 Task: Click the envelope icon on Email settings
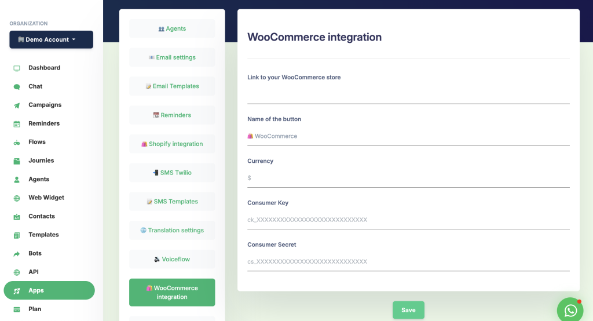pos(152,57)
